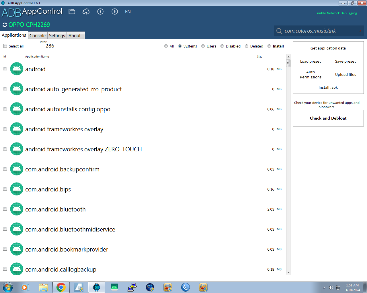This screenshot has width=367, height=293.
Task: Check the box for com.android.bookmarkprovider
Action: [5, 249]
